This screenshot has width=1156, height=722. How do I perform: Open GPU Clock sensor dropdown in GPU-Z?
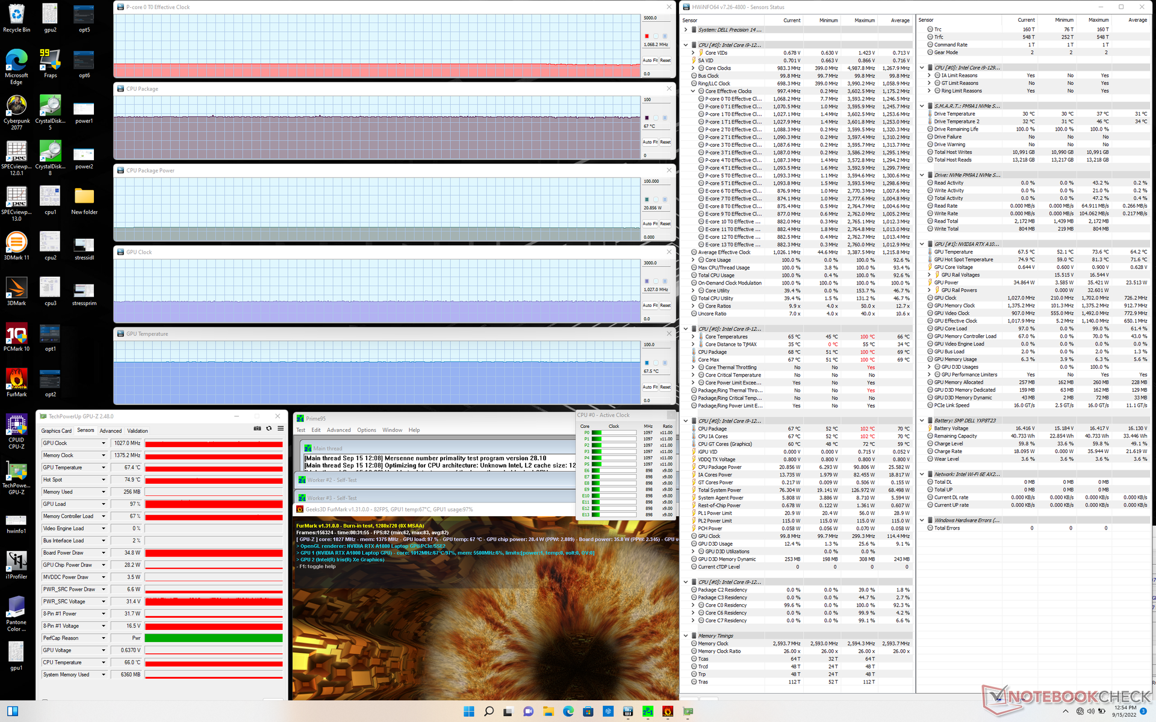click(x=104, y=443)
